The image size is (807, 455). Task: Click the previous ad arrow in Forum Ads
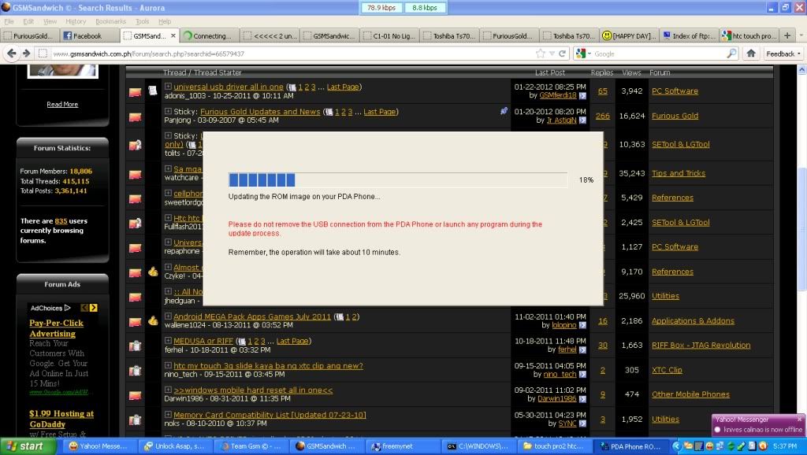point(84,308)
